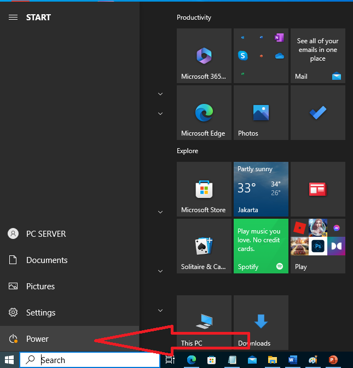Launch PowerPoint from the taskbar
The image size is (353, 368).
(333, 360)
